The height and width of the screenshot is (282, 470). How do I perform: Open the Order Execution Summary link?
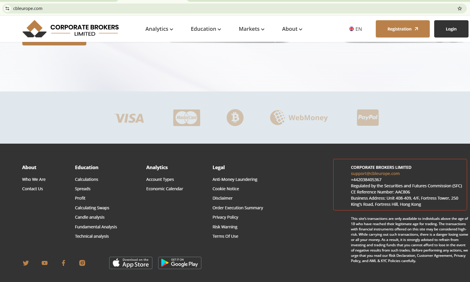click(238, 208)
